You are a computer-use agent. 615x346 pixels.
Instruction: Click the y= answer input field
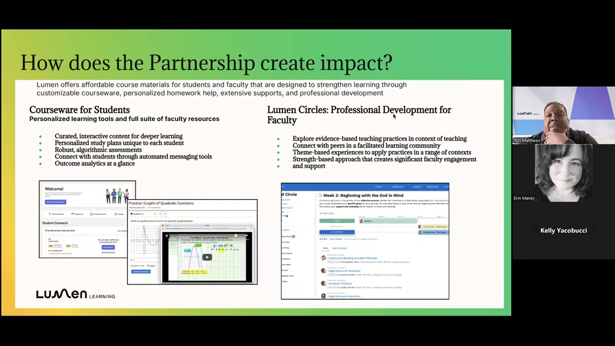point(147,260)
